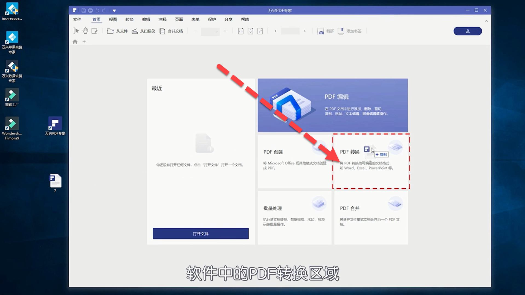Image resolution: width=525 pixels, height=295 pixels.
Task: Add a new tab with plus
Action: (x=84, y=42)
